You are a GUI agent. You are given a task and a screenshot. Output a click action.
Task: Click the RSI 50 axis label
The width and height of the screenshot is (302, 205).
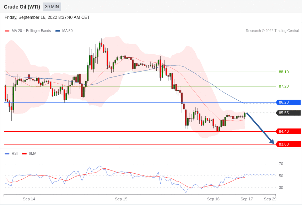pyautogui.click(x=281, y=176)
